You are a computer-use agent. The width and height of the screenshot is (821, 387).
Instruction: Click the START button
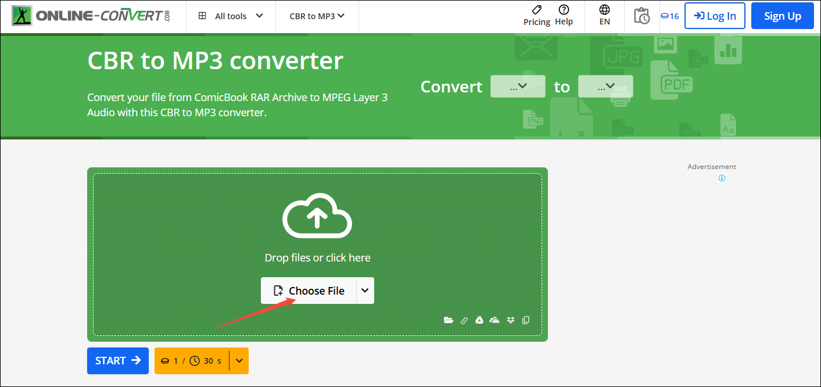click(118, 361)
